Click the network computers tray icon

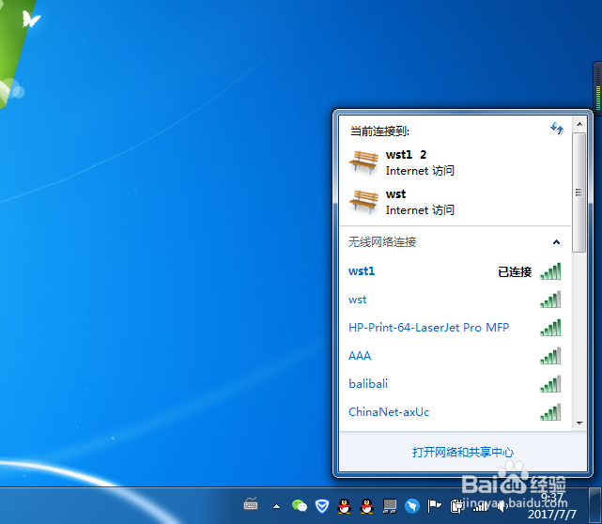[390, 506]
